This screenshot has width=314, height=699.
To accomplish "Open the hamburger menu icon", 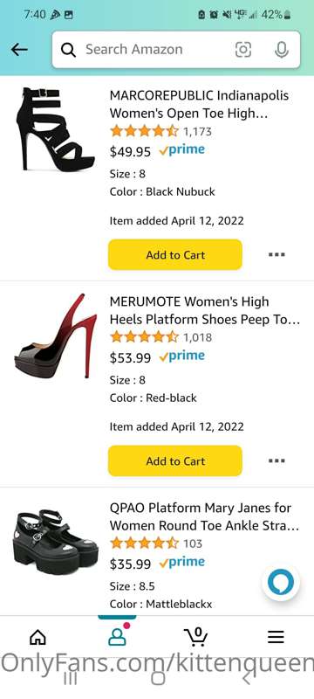I will (x=276, y=637).
